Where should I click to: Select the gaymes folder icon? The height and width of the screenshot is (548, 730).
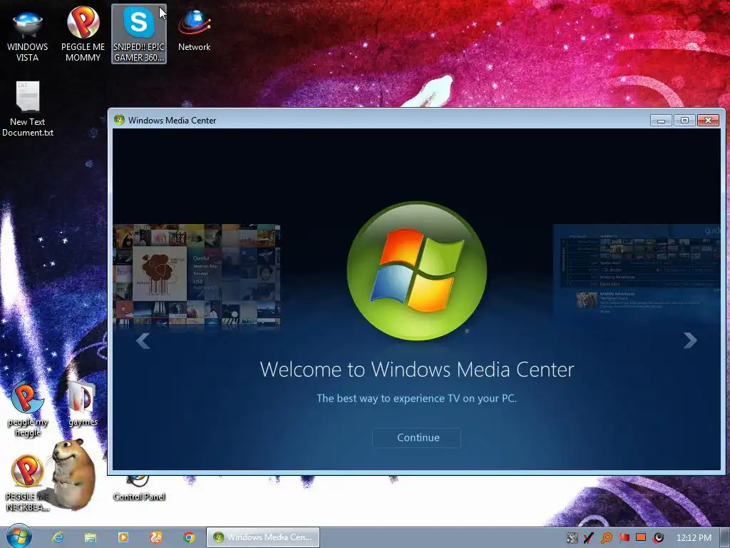(x=83, y=404)
